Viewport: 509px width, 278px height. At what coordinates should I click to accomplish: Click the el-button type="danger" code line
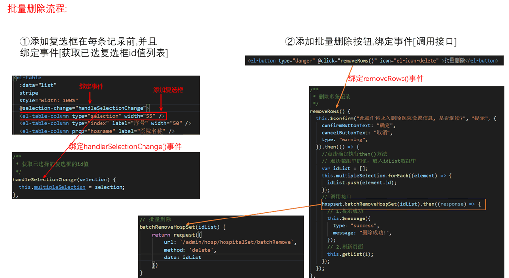click(x=373, y=60)
